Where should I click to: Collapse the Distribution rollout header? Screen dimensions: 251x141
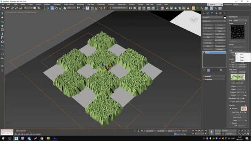(238, 17)
